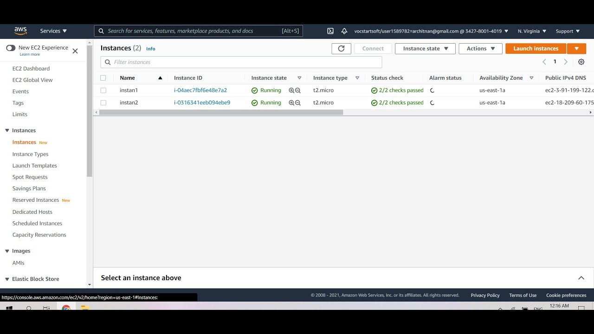Click the Windows Start button
This screenshot has height=334, width=594.
point(9,308)
